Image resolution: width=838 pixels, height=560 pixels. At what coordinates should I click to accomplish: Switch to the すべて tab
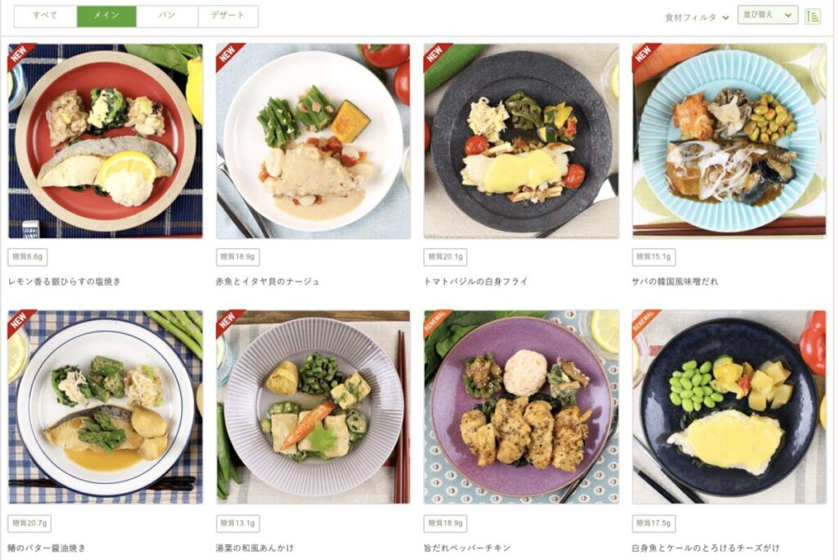click(x=46, y=16)
